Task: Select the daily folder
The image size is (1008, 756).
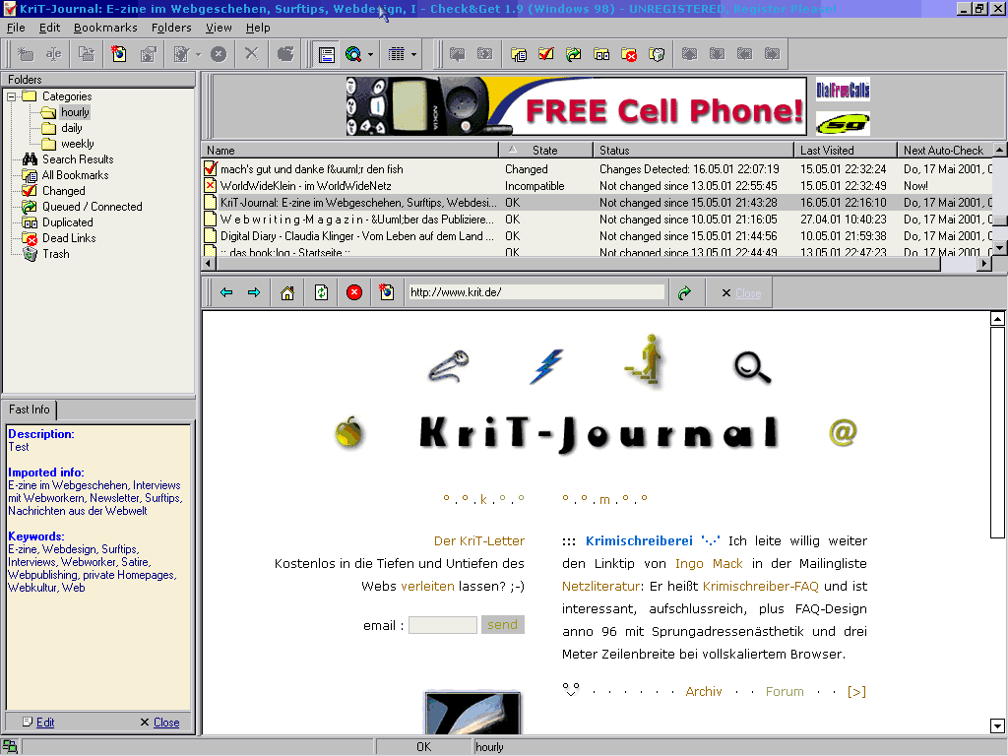Action: (71, 128)
